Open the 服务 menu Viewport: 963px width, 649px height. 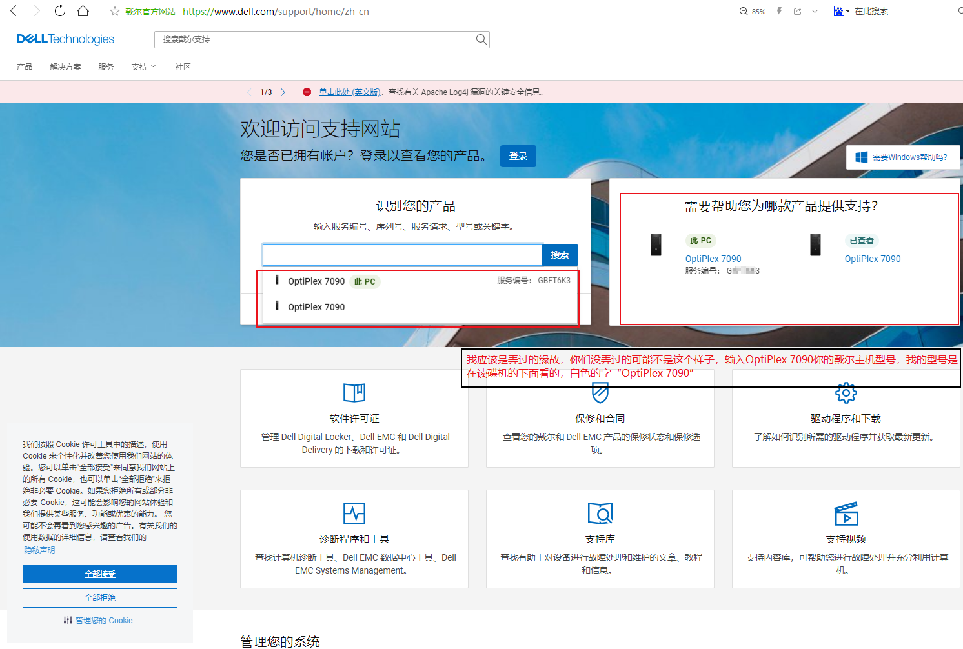pyautogui.click(x=106, y=67)
